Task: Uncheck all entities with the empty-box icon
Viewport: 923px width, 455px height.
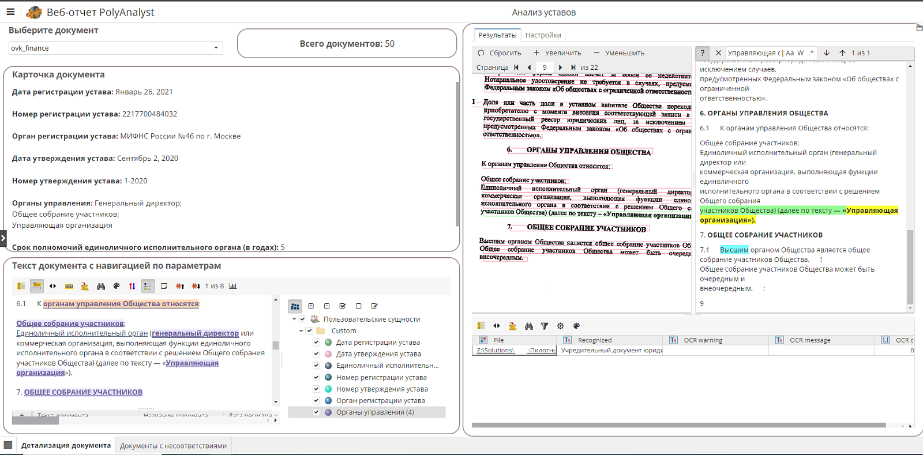Action: pos(358,306)
